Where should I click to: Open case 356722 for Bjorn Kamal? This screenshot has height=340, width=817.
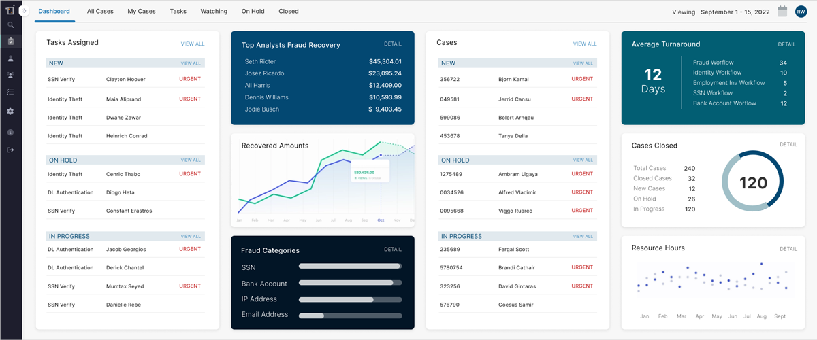tap(450, 79)
